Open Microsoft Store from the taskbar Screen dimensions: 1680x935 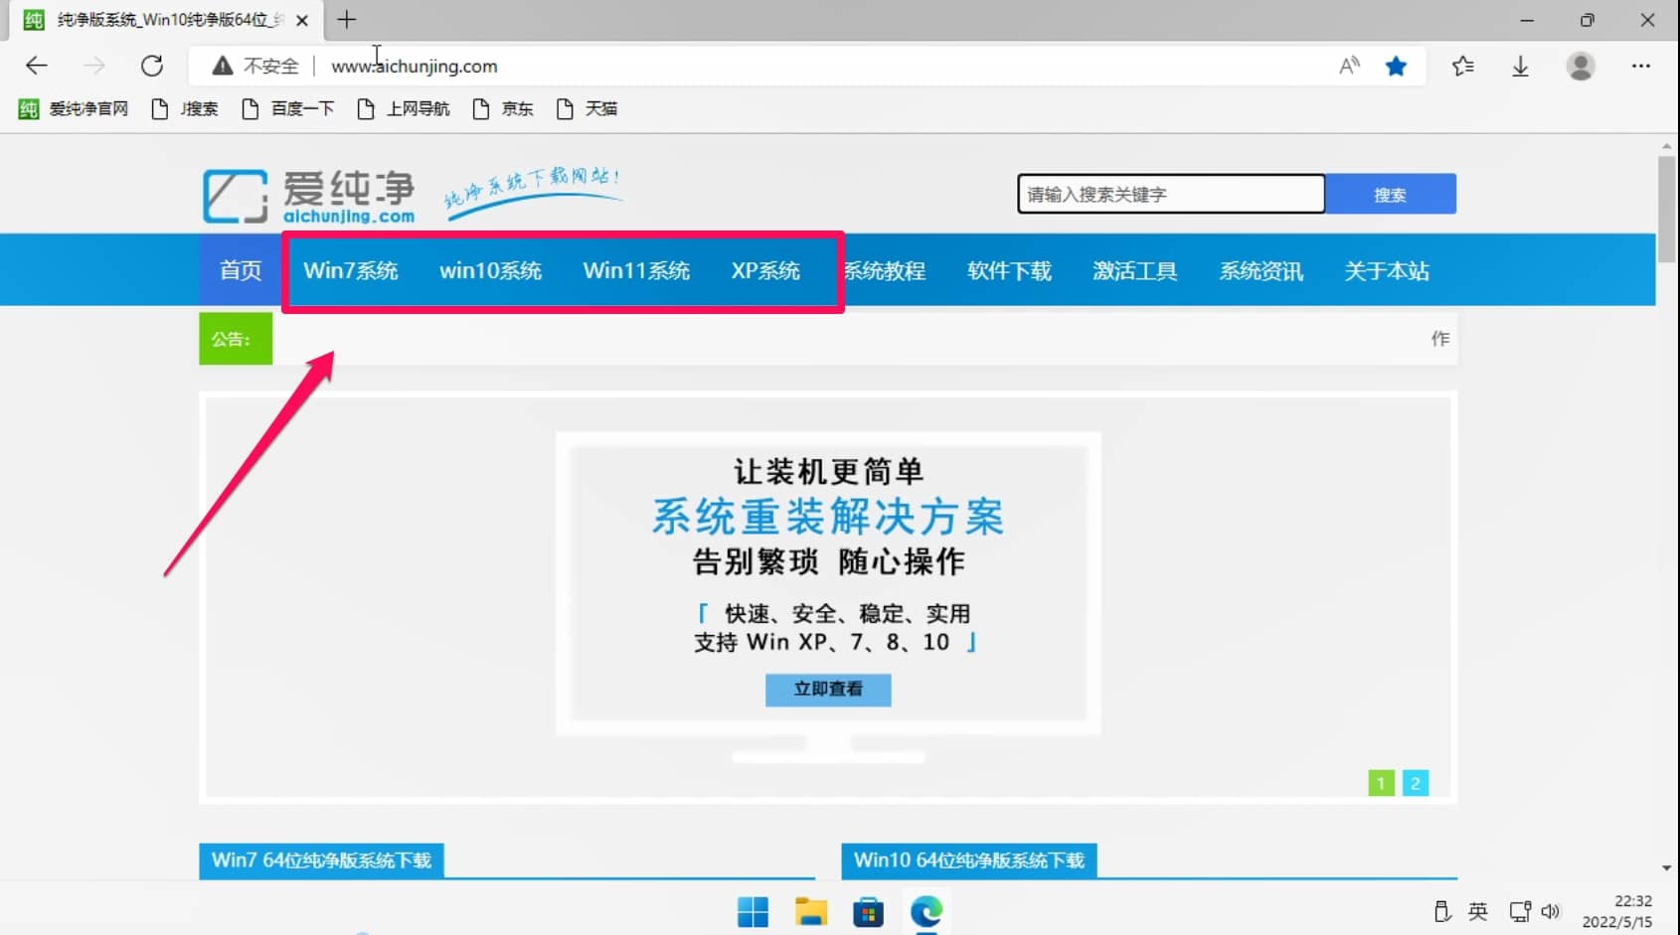click(869, 911)
